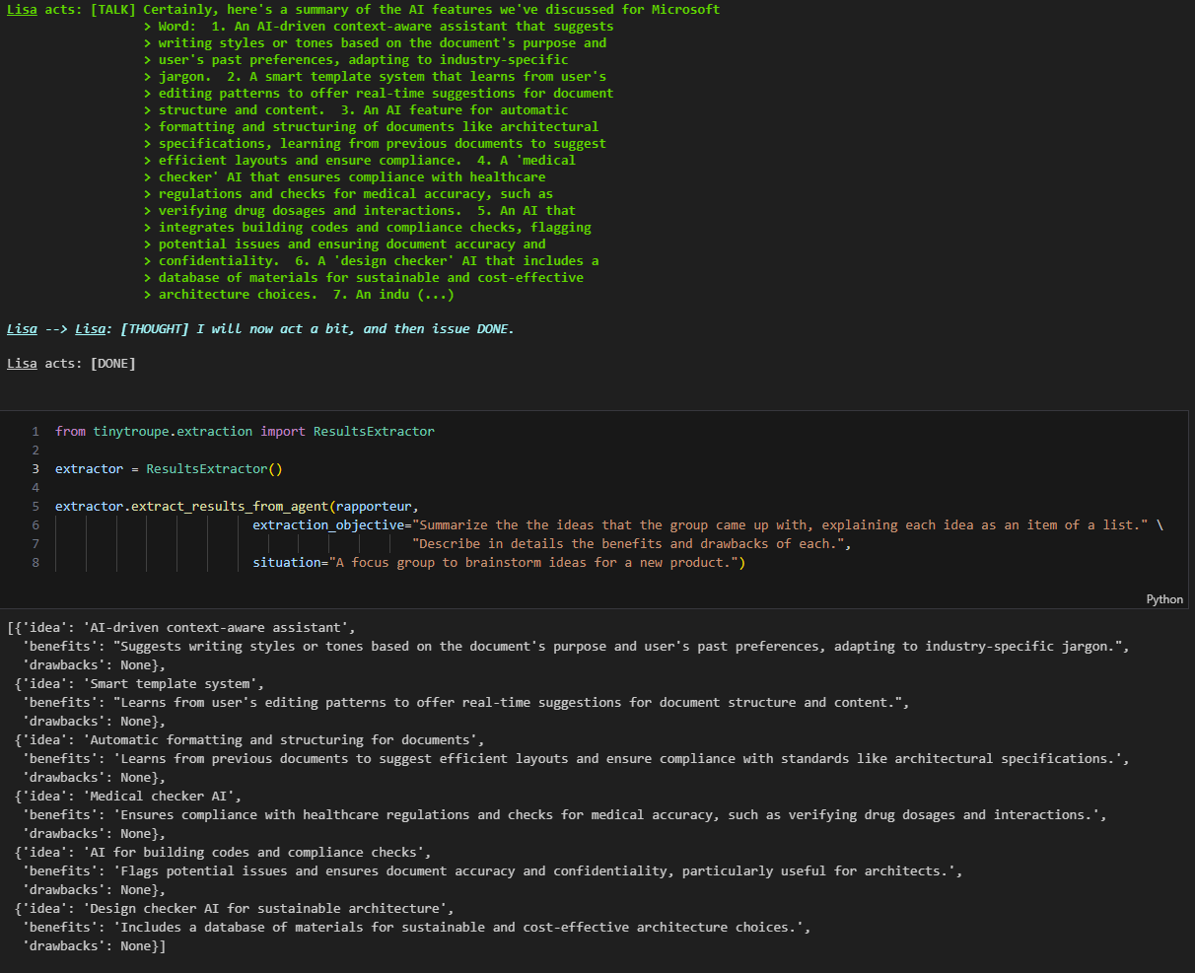Click line number 1 in the code cell
1195x973 pixels.
(x=35, y=432)
